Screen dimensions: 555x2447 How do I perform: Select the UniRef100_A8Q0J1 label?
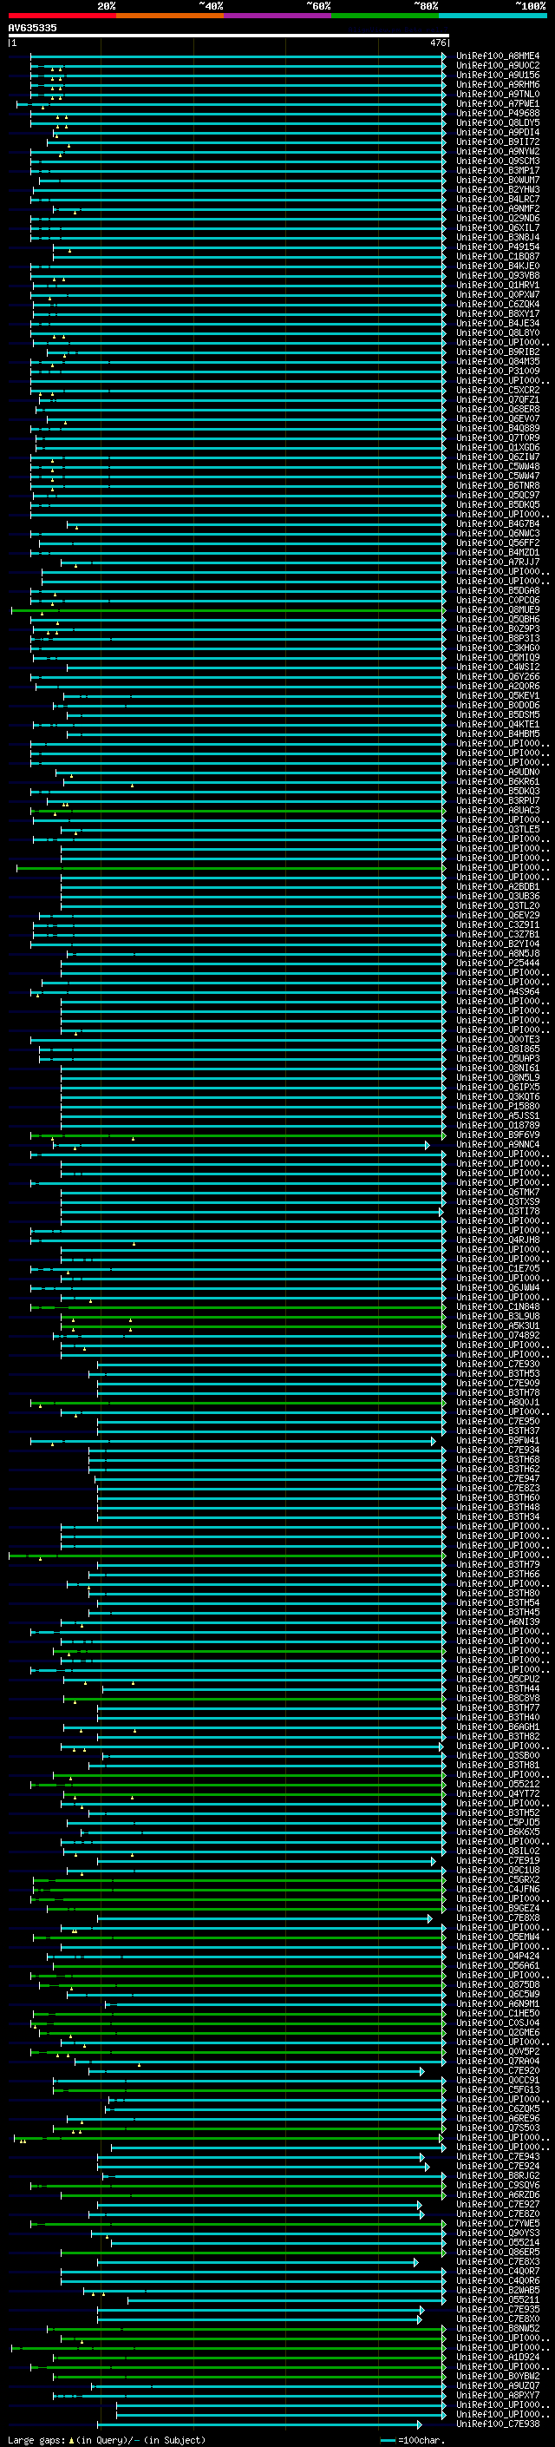click(x=498, y=1403)
